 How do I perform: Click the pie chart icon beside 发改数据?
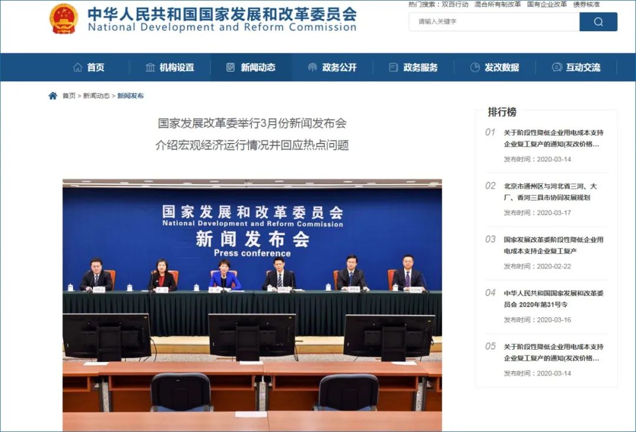[x=475, y=67]
